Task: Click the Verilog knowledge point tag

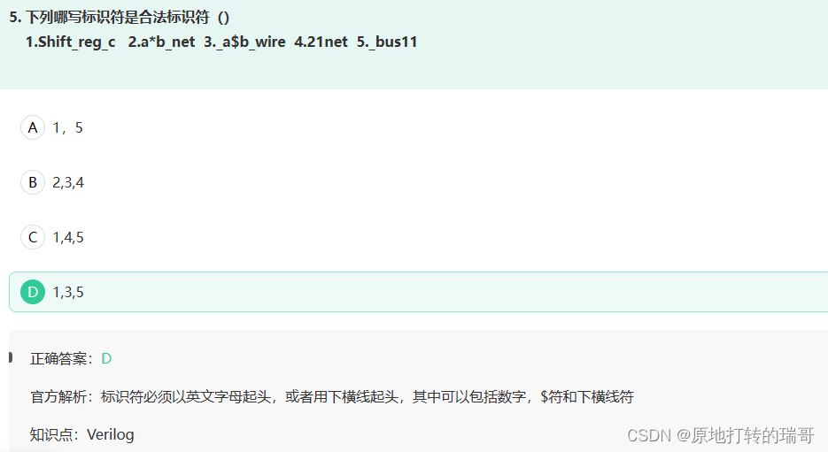Action: click(x=111, y=434)
